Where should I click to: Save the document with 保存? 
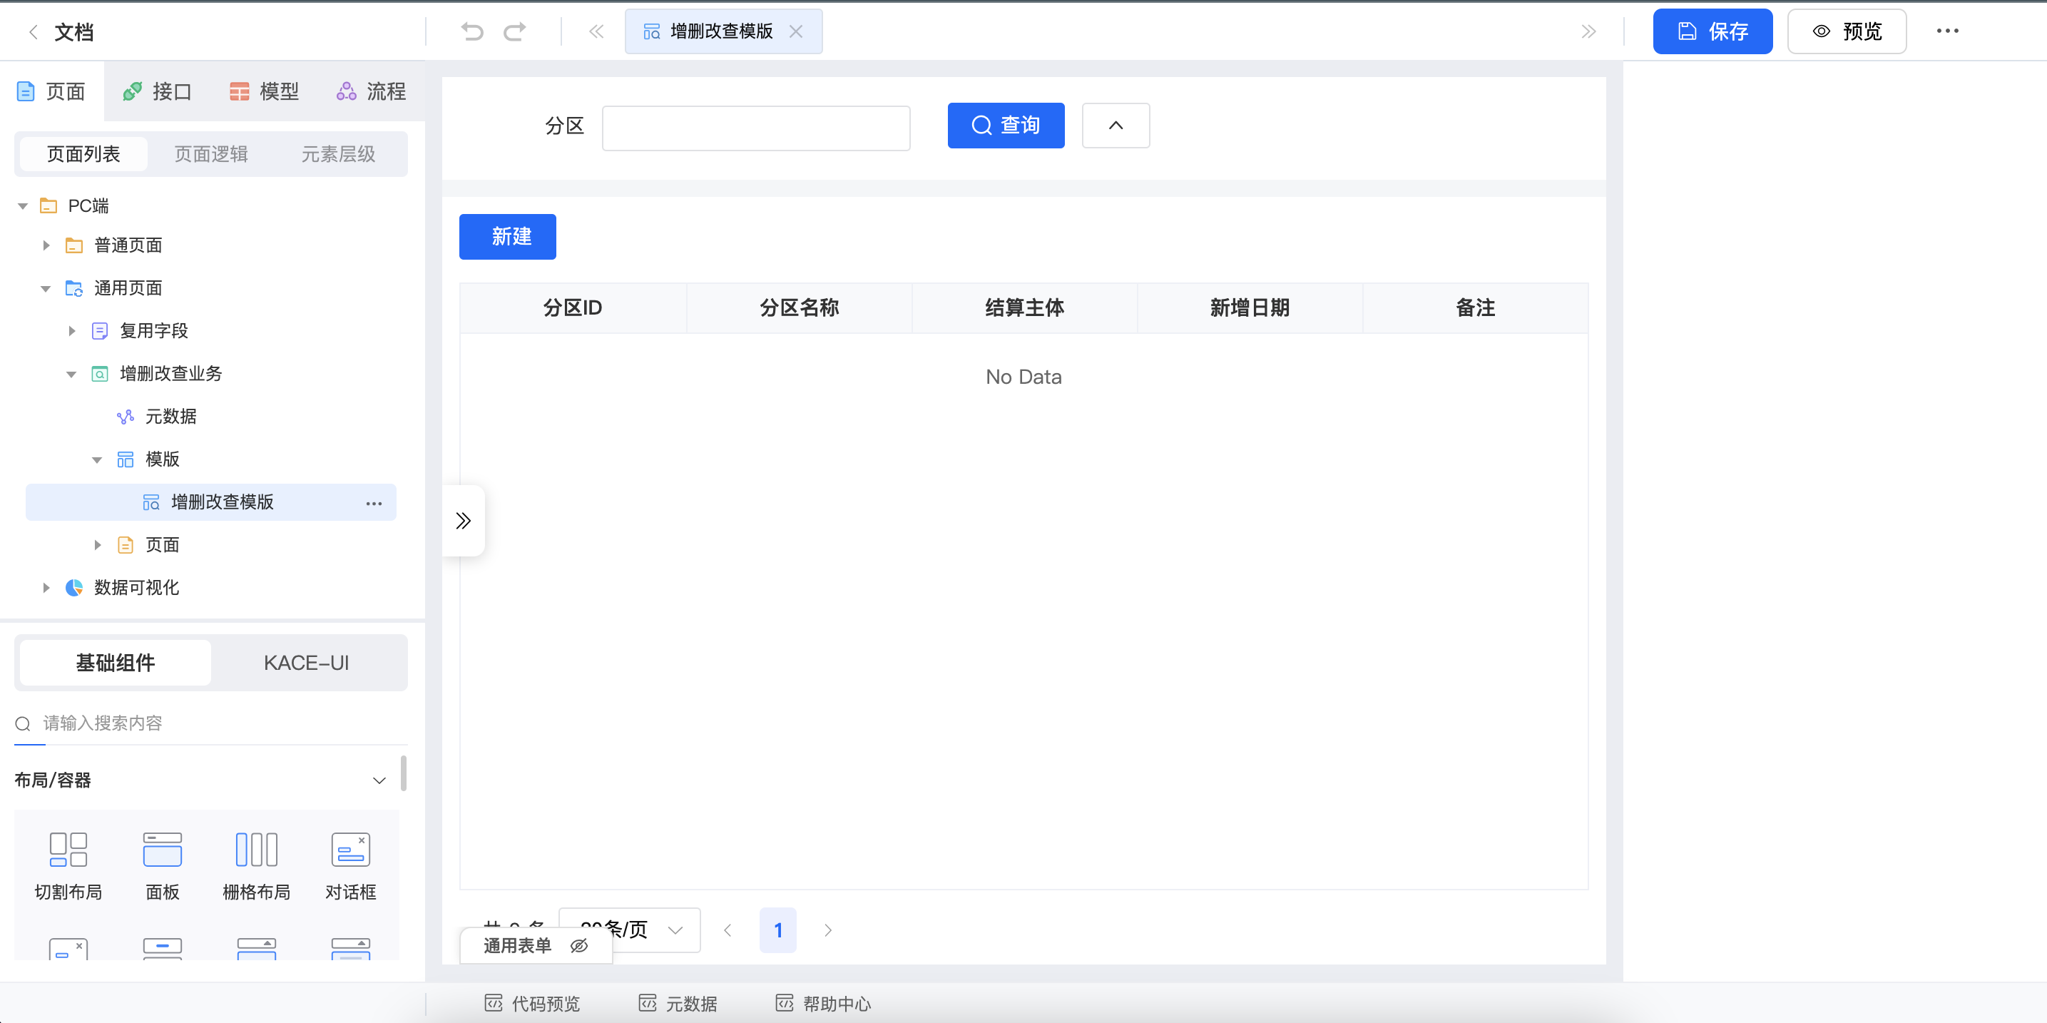click(1712, 32)
